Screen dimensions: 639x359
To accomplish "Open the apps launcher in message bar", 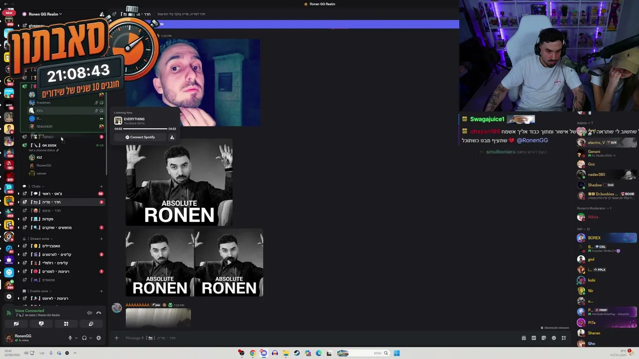I will (x=564, y=338).
